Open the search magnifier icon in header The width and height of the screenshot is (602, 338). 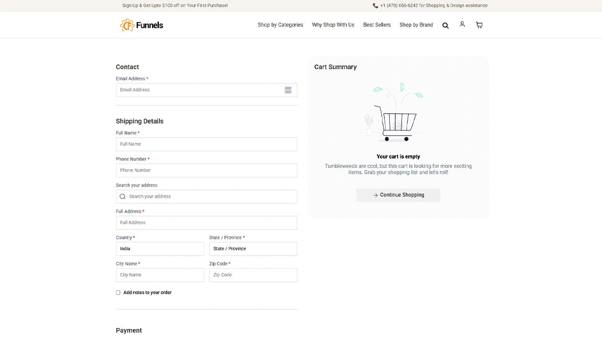tap(445, 25)
